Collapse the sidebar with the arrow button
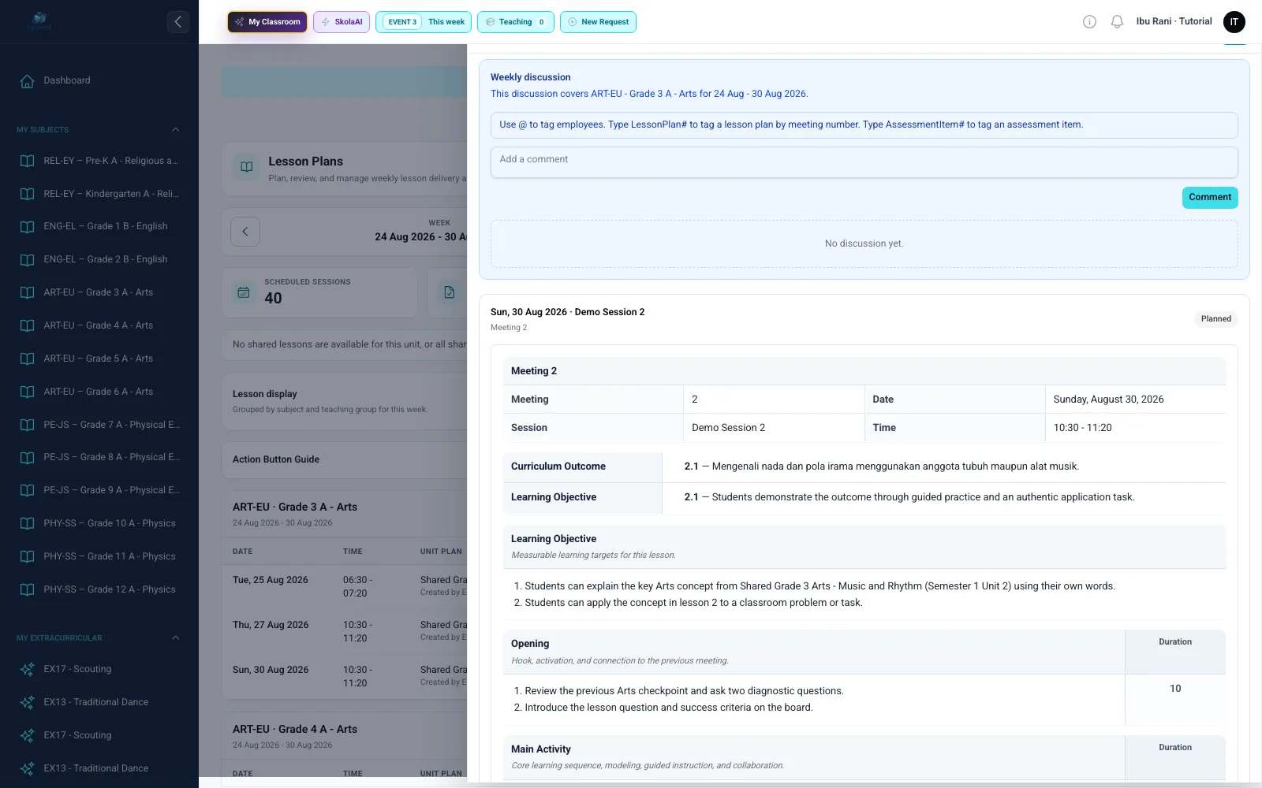 [178, 22]
